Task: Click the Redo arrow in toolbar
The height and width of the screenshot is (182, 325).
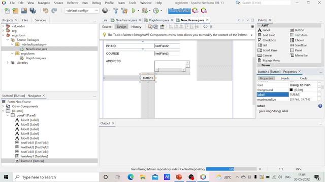Action: pyautogui.click(x=54, y=11)
